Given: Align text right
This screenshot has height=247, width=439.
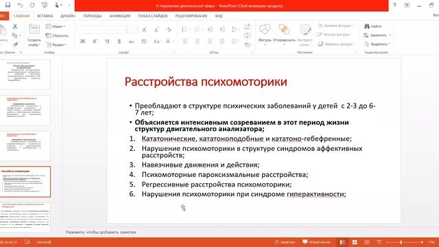Looking at the screenshot, I should point(210,42).
